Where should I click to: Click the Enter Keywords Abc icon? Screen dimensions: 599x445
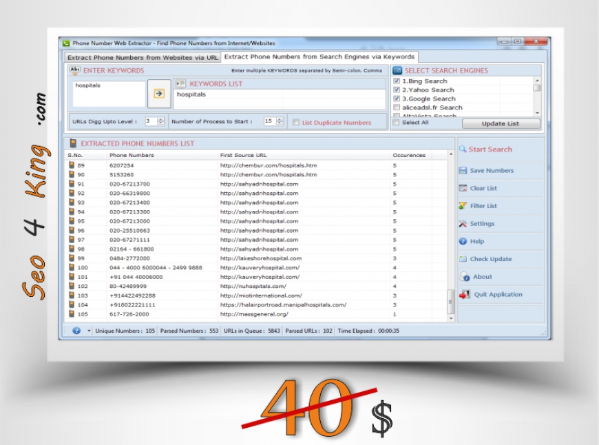(75, 70)
